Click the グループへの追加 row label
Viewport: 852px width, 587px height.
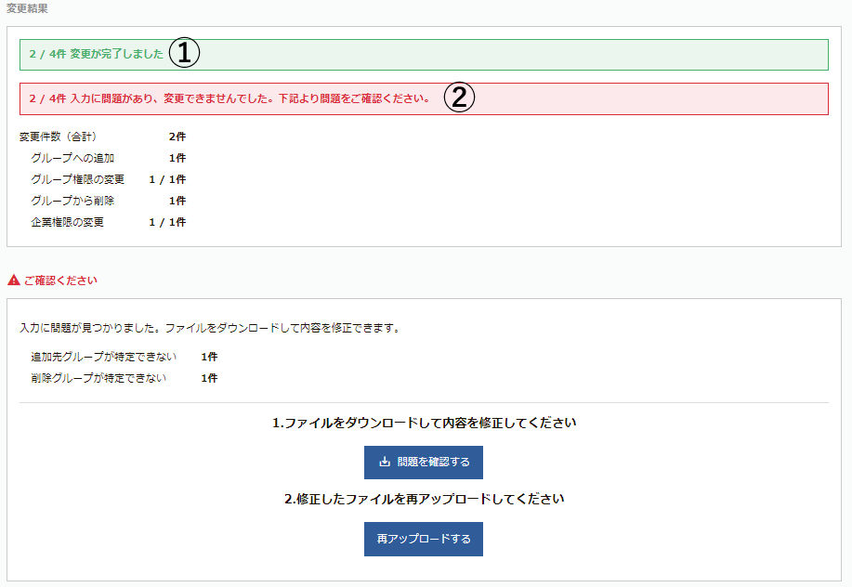coord(72,158)
